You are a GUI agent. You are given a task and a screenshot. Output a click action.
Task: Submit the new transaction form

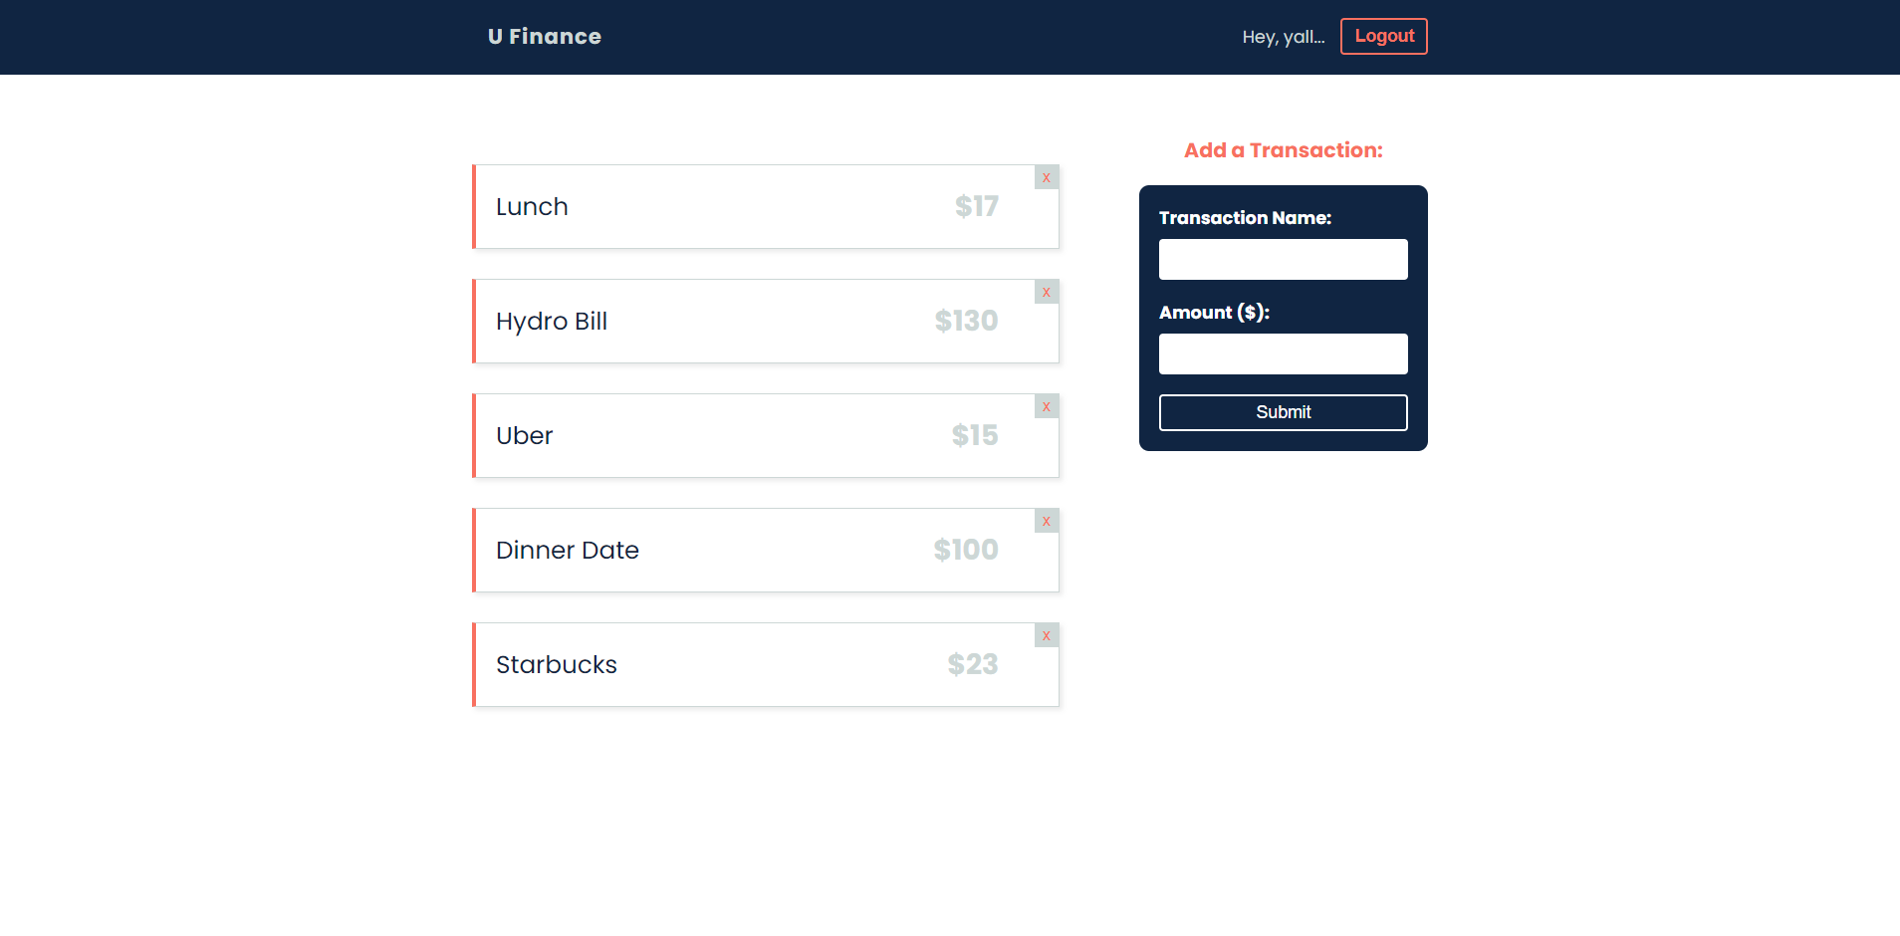pyautogui.click(x=1283, y=412)
